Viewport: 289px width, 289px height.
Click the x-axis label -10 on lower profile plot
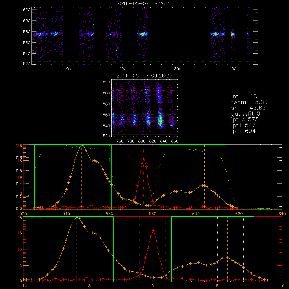coord(23,286)
